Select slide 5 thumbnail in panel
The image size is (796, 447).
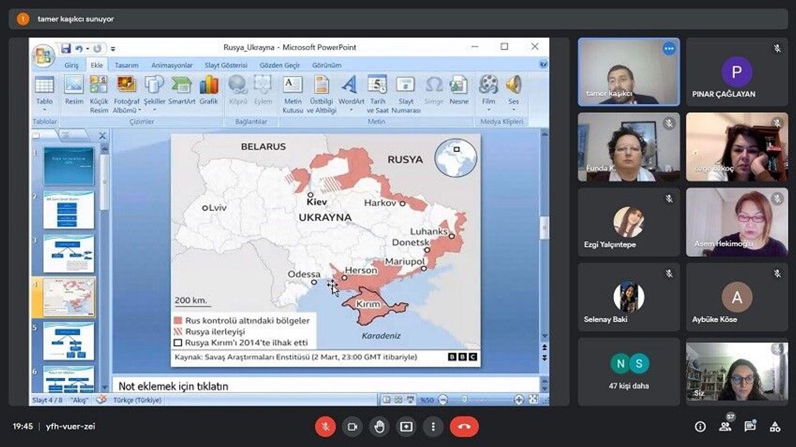click(x=68, y=340)
